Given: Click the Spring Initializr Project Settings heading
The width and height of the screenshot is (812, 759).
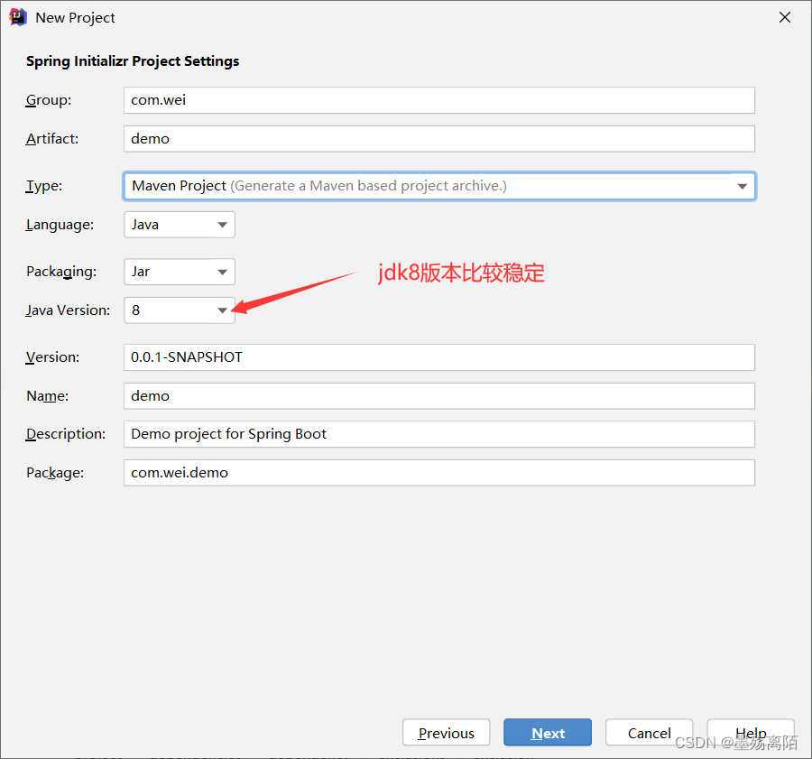Looking at the screenshot, I should tap(133, 61).
